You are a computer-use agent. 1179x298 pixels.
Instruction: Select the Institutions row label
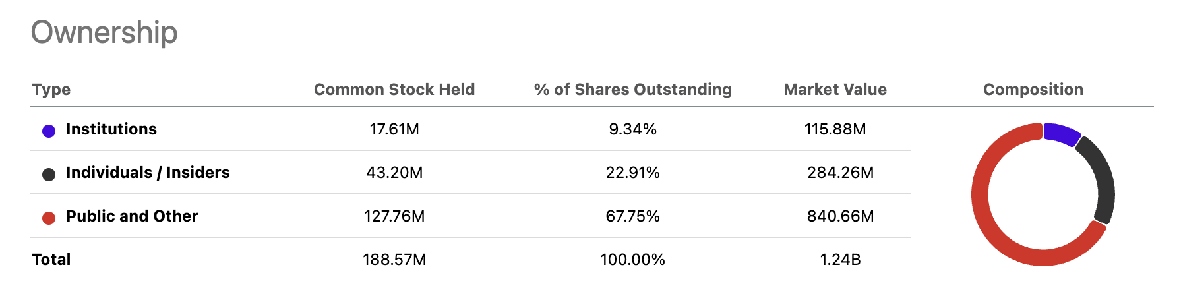[x=111, y=129]
